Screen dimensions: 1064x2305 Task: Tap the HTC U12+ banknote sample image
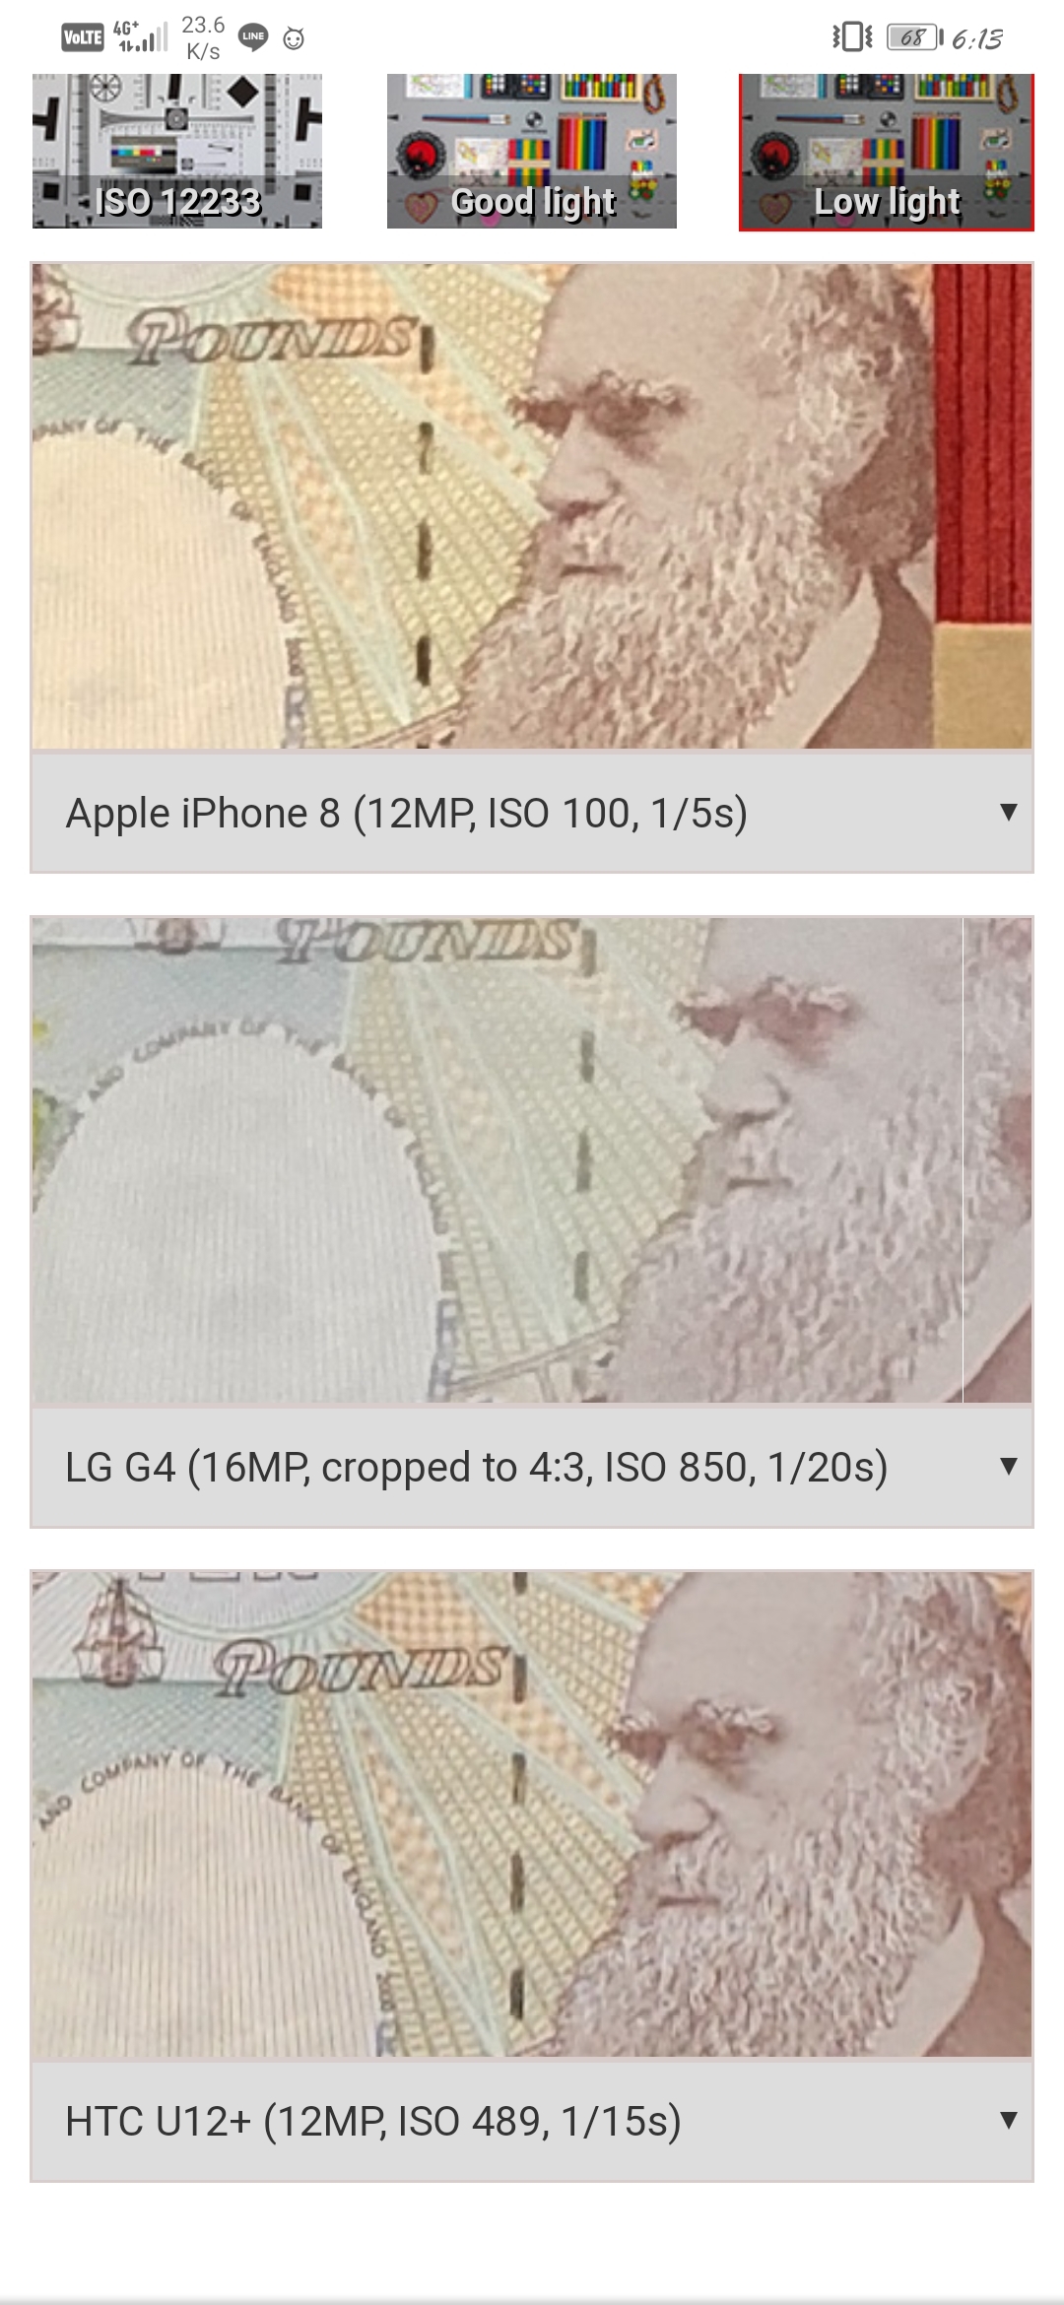(x=532, y=1814)
